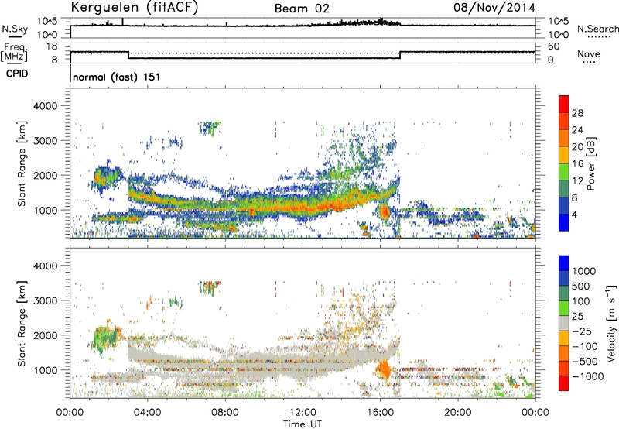Click the "500" velocity colorbar label
619x429 pixels.
(x=581, y=286)
